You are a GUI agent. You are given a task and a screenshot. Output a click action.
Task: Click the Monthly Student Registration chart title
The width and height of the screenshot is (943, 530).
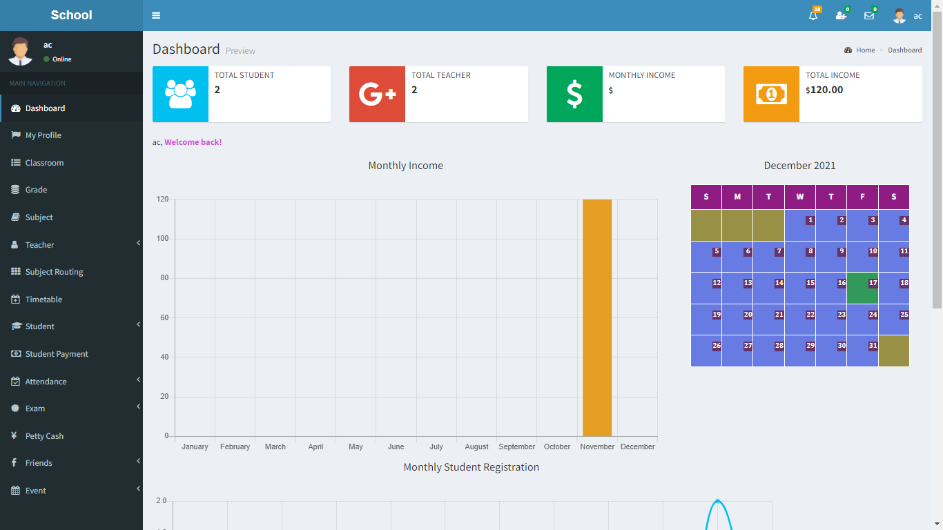(471, 467)
